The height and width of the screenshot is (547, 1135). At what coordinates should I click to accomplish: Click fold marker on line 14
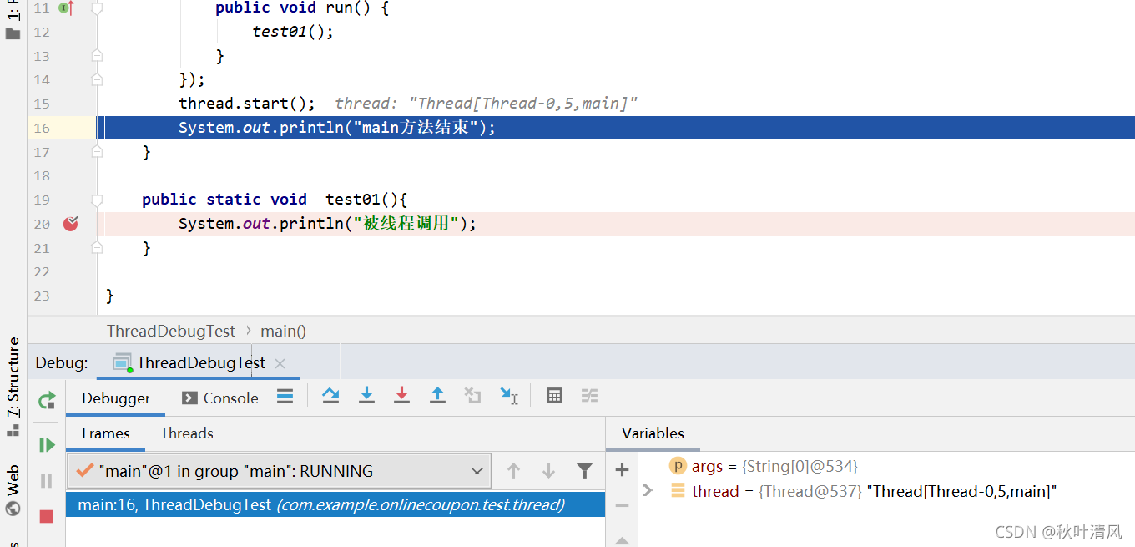pos(97,80)
